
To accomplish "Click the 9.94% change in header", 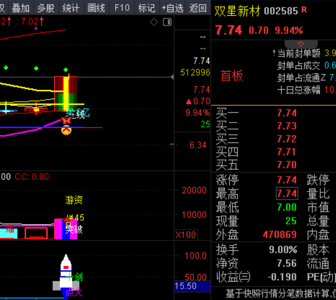I will [289, 30].
